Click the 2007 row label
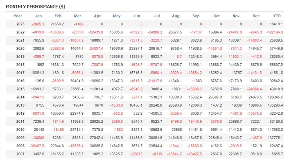290x161 pixels. [20, 154]
